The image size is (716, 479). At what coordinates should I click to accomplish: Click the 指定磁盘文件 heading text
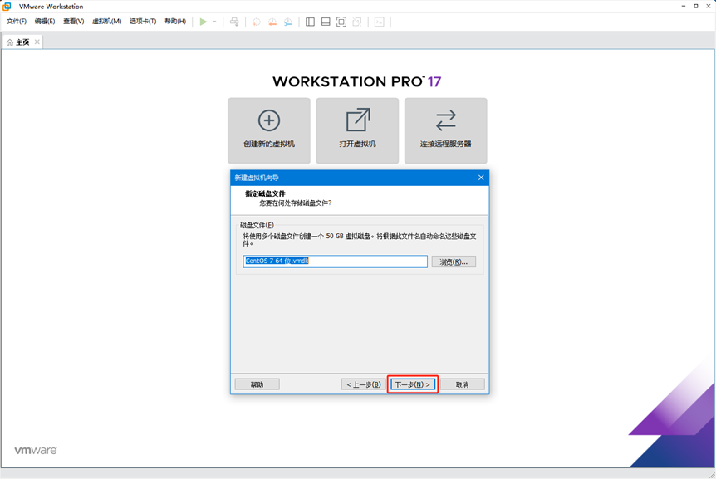(265, 193)
